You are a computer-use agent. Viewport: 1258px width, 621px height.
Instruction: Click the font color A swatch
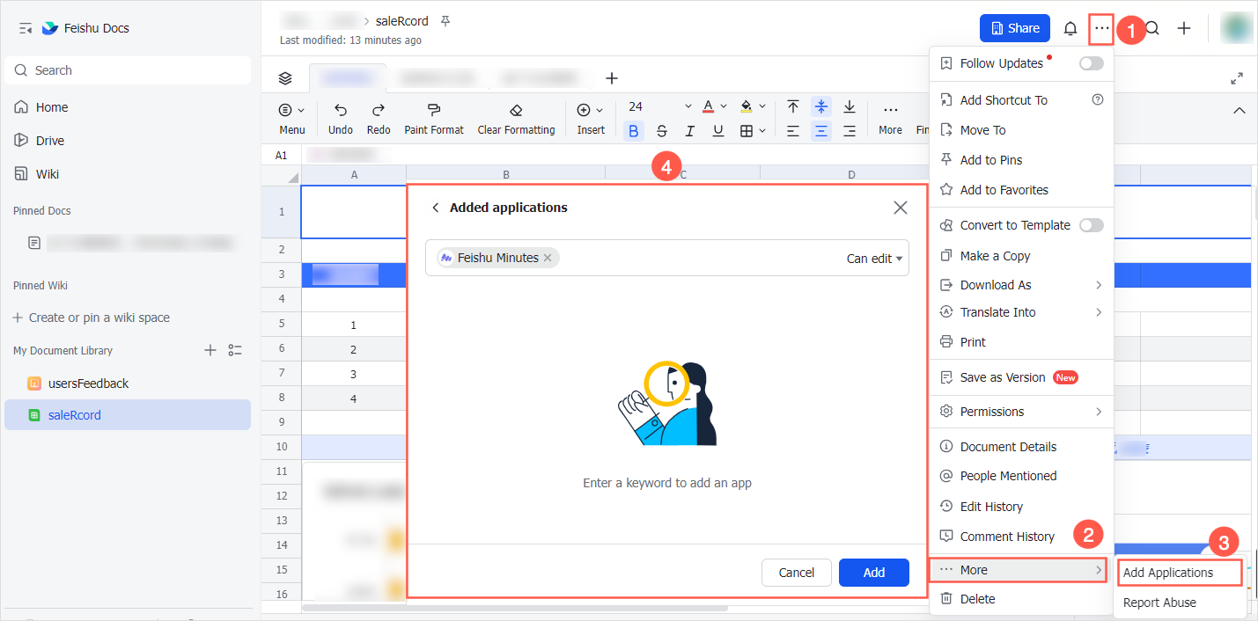[x=709, y=106]
